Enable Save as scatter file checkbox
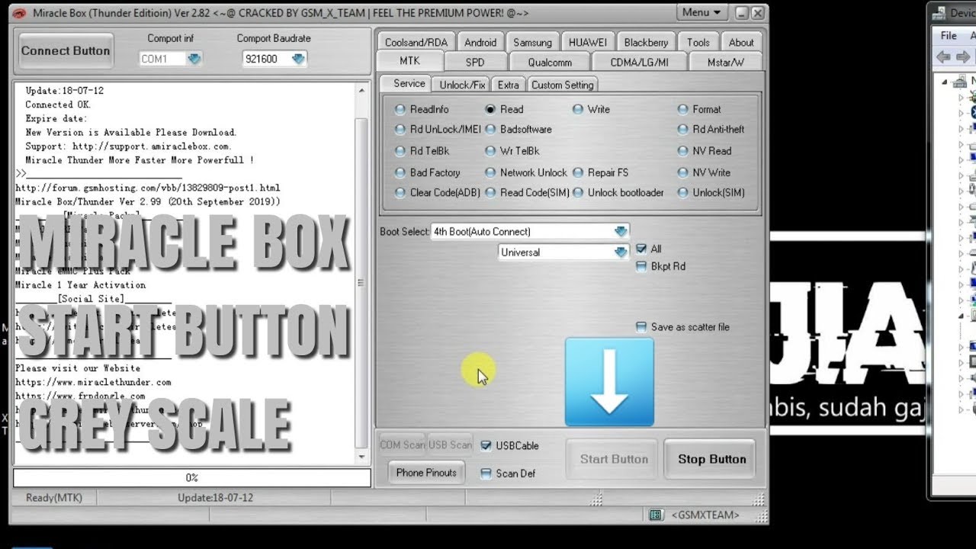The image size is (976, 549). (641, 327)
